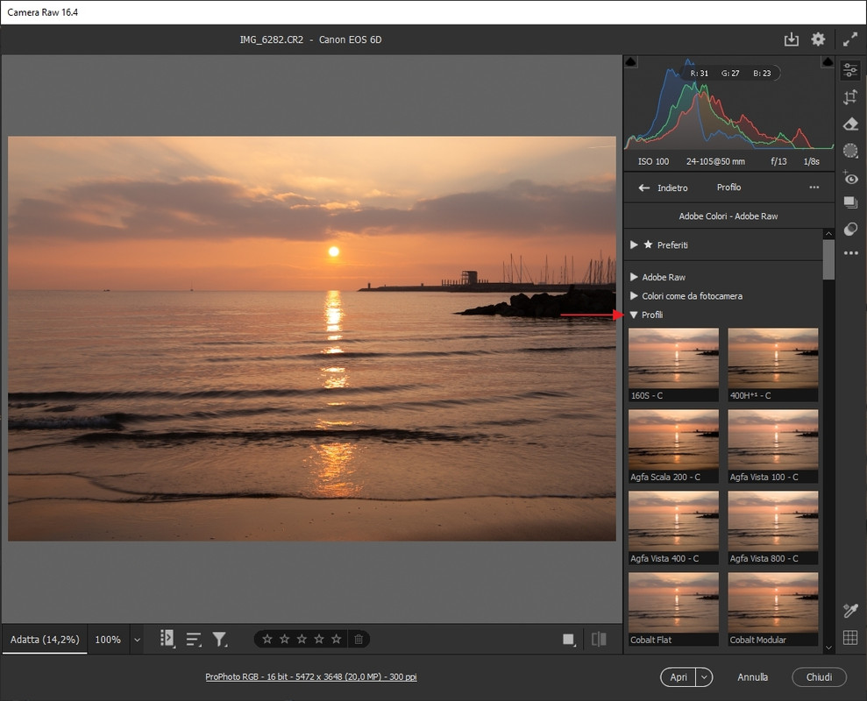Open the Presets panel icon
This screenshot has height=701, width=867.
pos(849,229)
